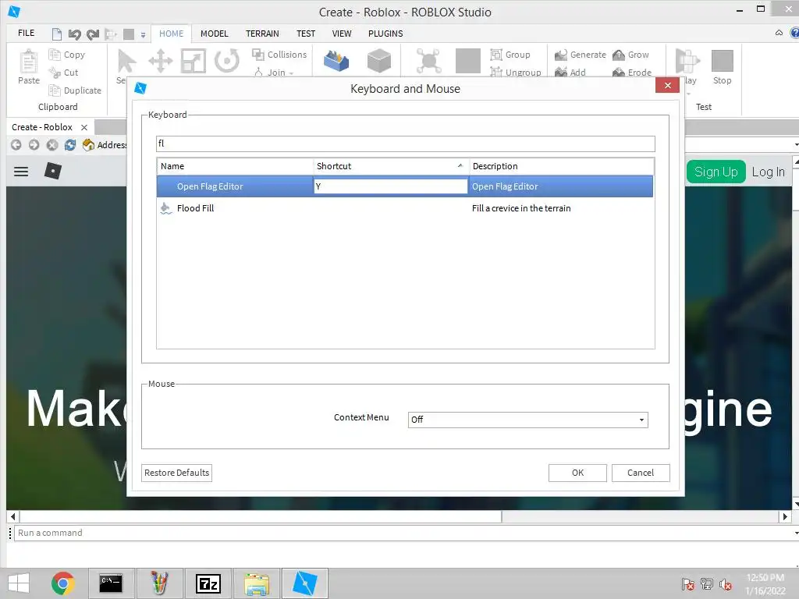Click the Flood Fill row icon

point(165,208)
